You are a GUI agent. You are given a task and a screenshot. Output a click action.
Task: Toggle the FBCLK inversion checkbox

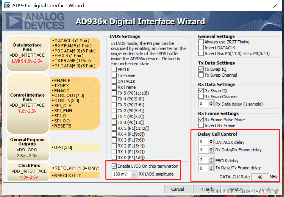tap(114, 69)
